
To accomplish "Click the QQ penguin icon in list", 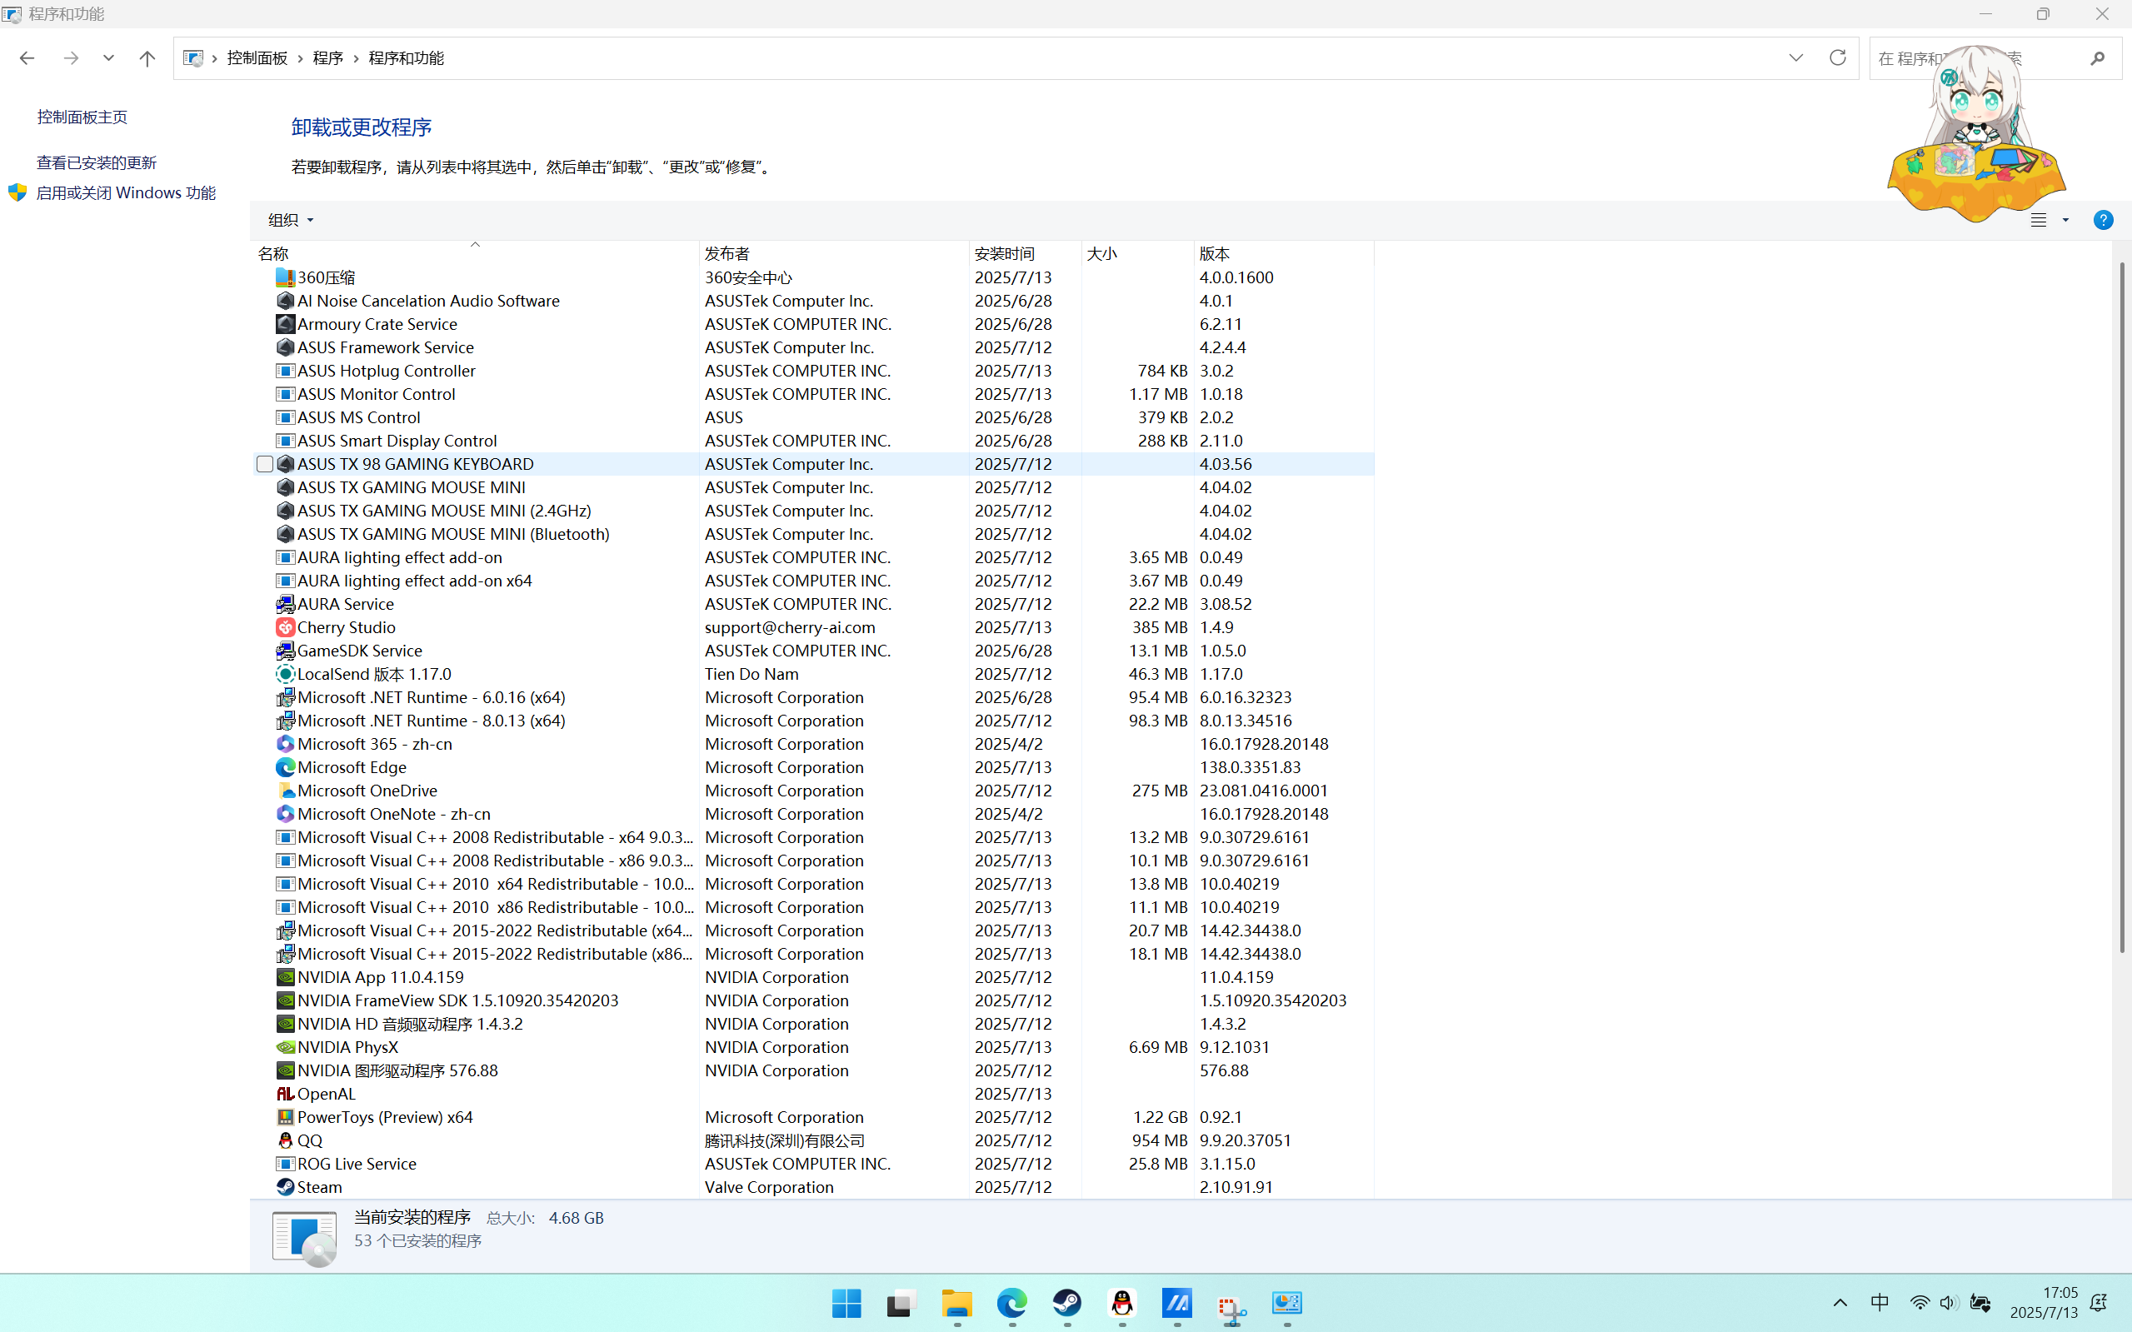I will (x=285, y=1140).
